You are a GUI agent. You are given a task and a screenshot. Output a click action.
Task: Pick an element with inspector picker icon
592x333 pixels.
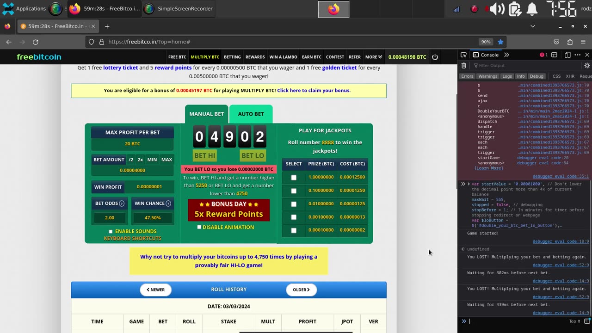pos(464,55)
